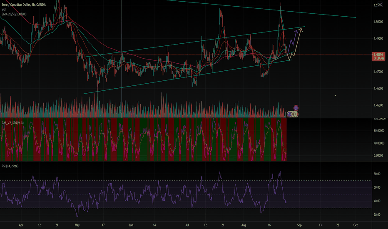The height and width of the screenshot is (229, 388).
Task: Click the Oct date label
Action: click(356, 225)
